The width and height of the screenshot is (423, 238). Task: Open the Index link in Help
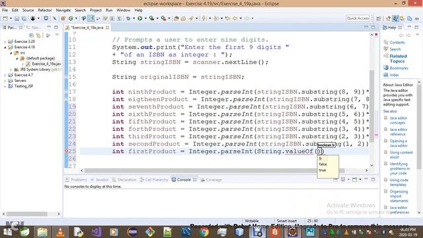tap(394, 75)
